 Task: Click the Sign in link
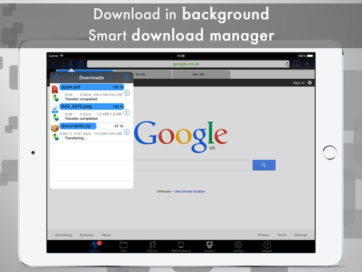(298, 83)
